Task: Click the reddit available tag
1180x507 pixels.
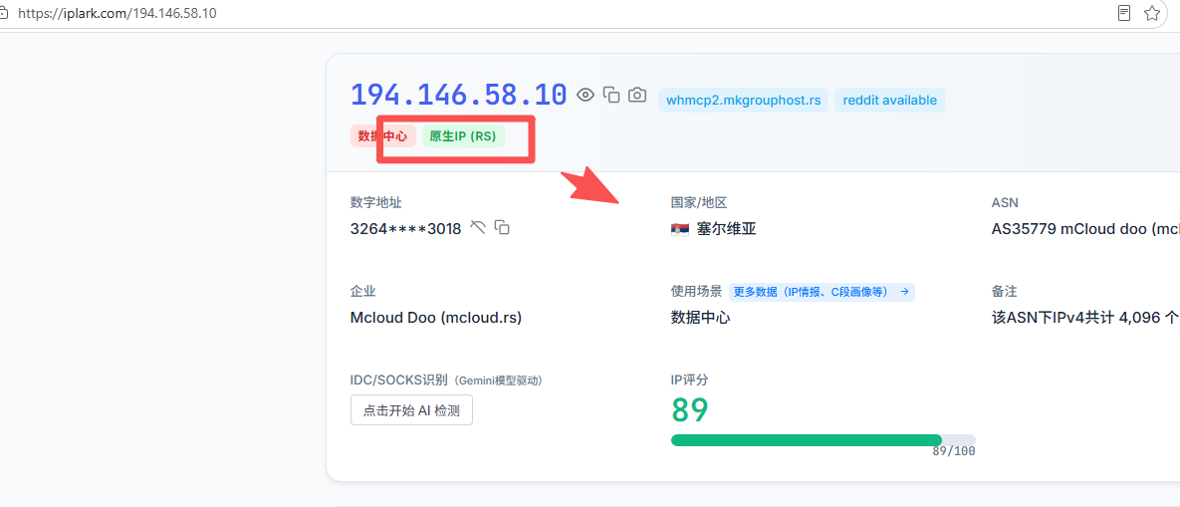Action: click(889, 100)
